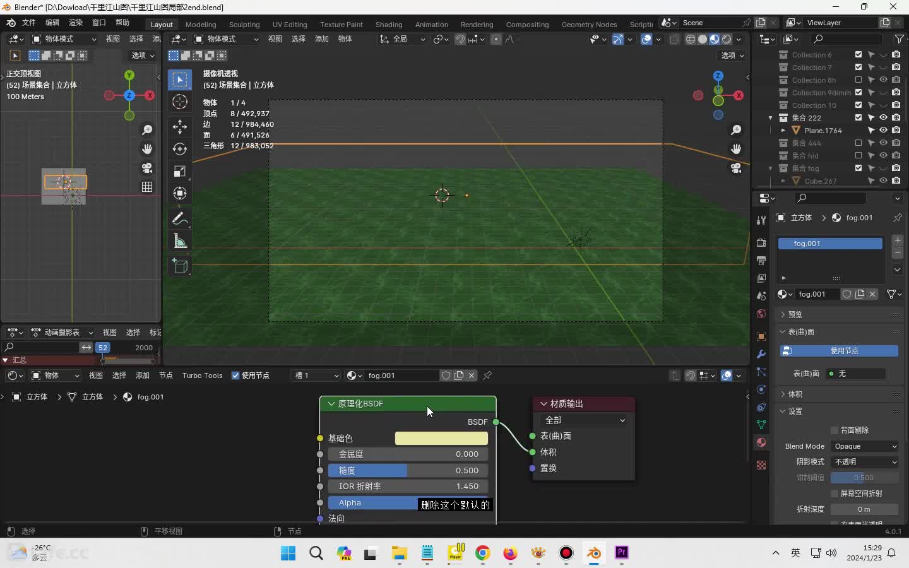Adjust 糙度 slider in BSDF node

pos(408,471)
